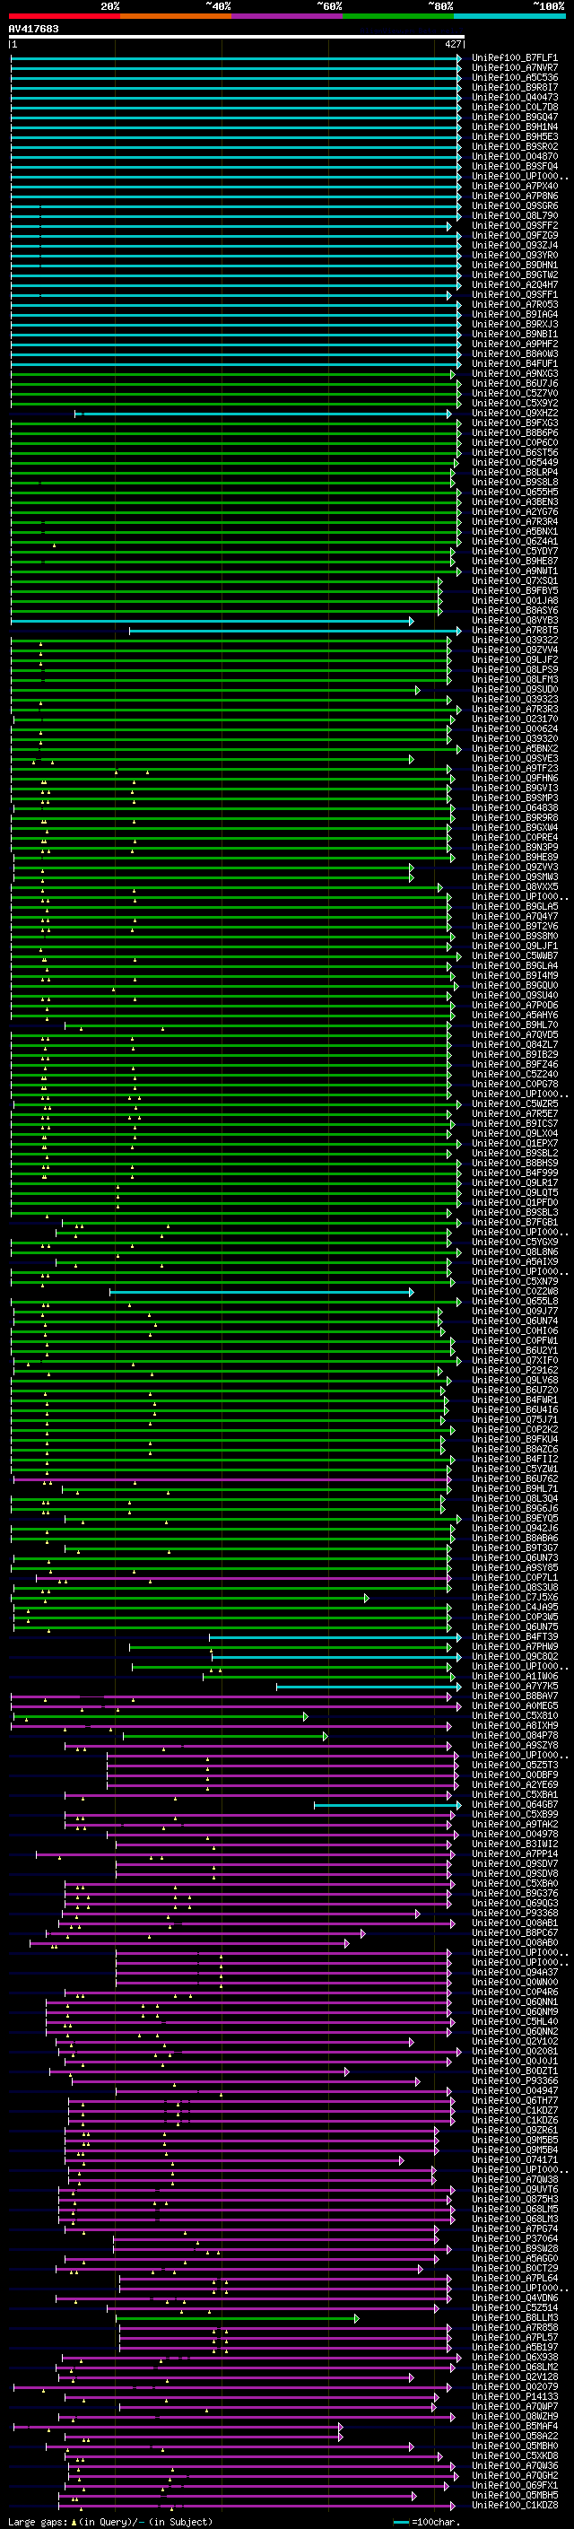Image resolution: width=574 pixels, height=2529 pixels.
Task: Select the UniRef100_Q7XSQ1 label
Action: [x=514, y=581]
